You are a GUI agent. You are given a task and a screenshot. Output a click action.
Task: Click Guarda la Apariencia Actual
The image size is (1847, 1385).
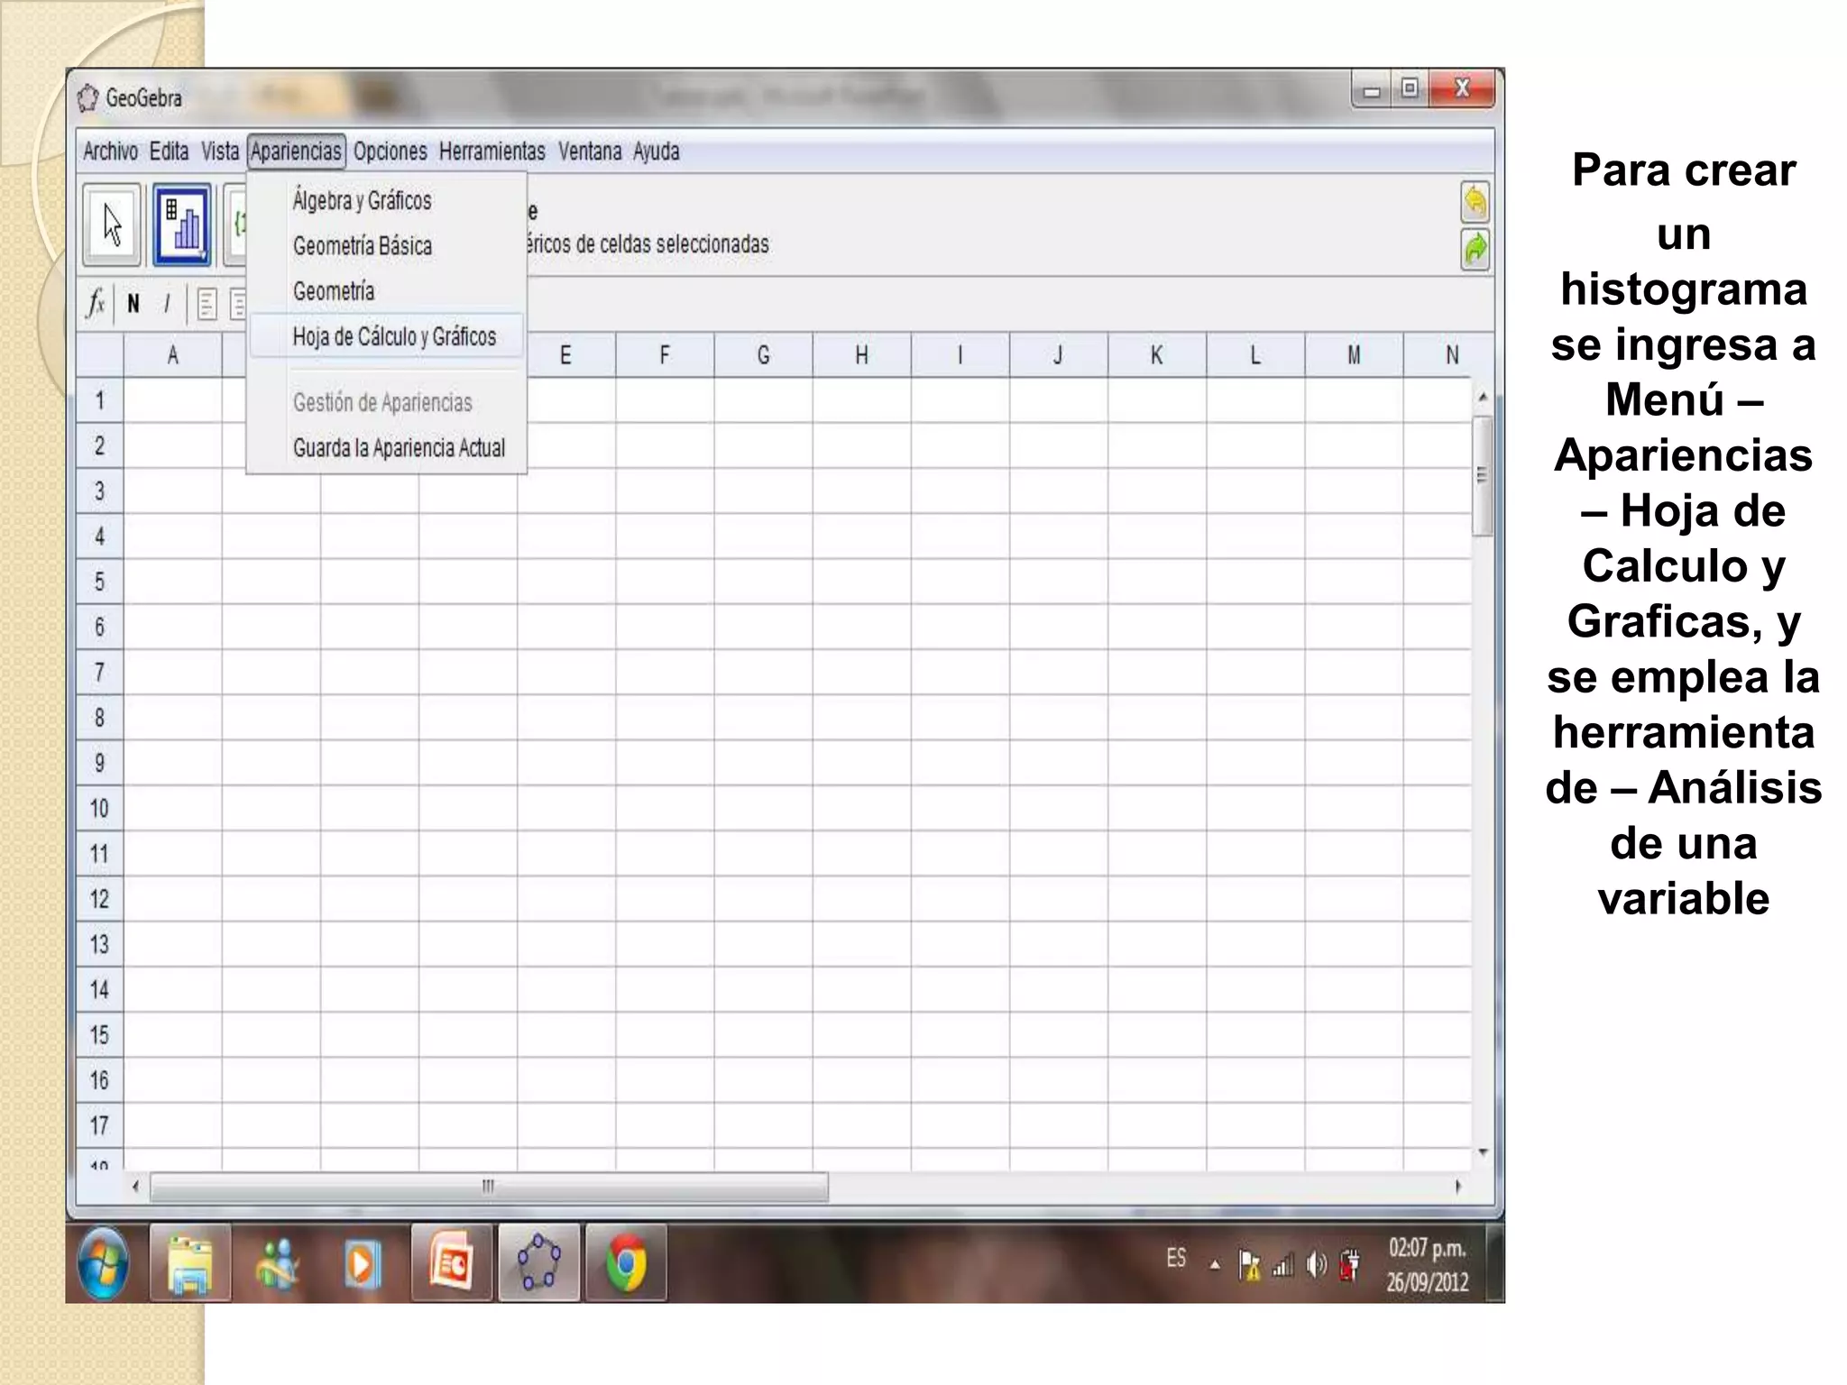click(x=399, y=448)
